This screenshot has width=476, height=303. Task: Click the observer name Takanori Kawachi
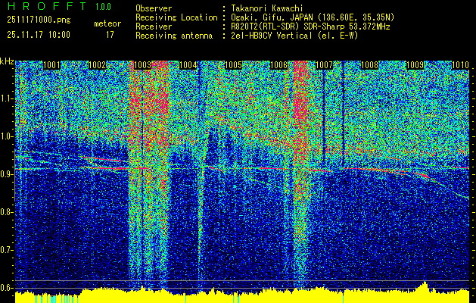tap(267, 8)
